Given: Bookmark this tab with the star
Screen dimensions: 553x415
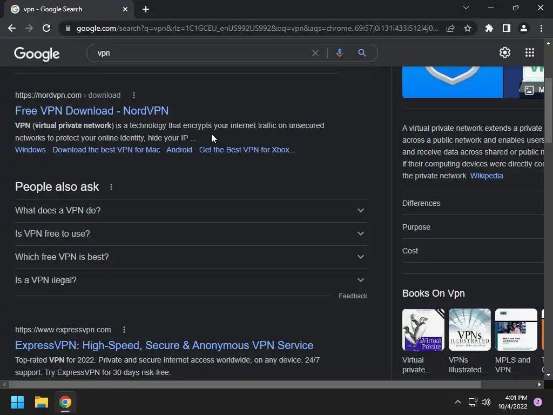Looking at the screenshot, I should (468, 28).
